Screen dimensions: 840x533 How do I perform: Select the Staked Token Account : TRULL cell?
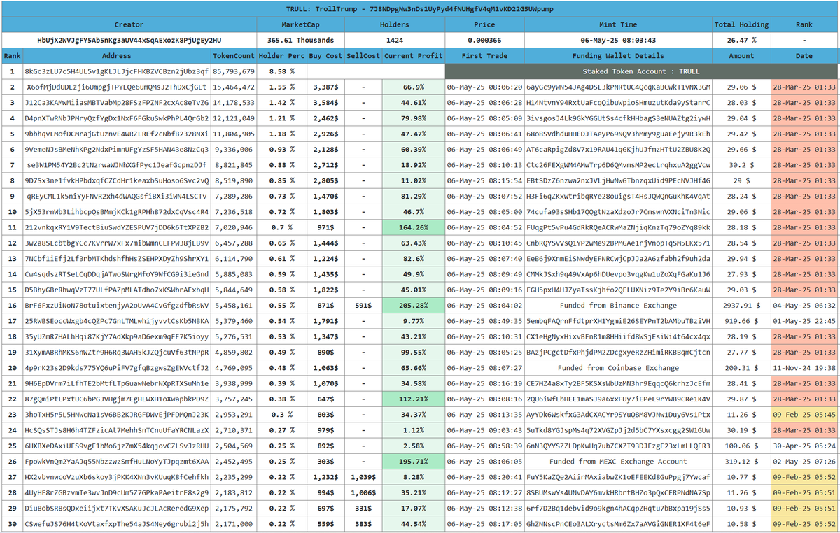[x=641, y=71]
